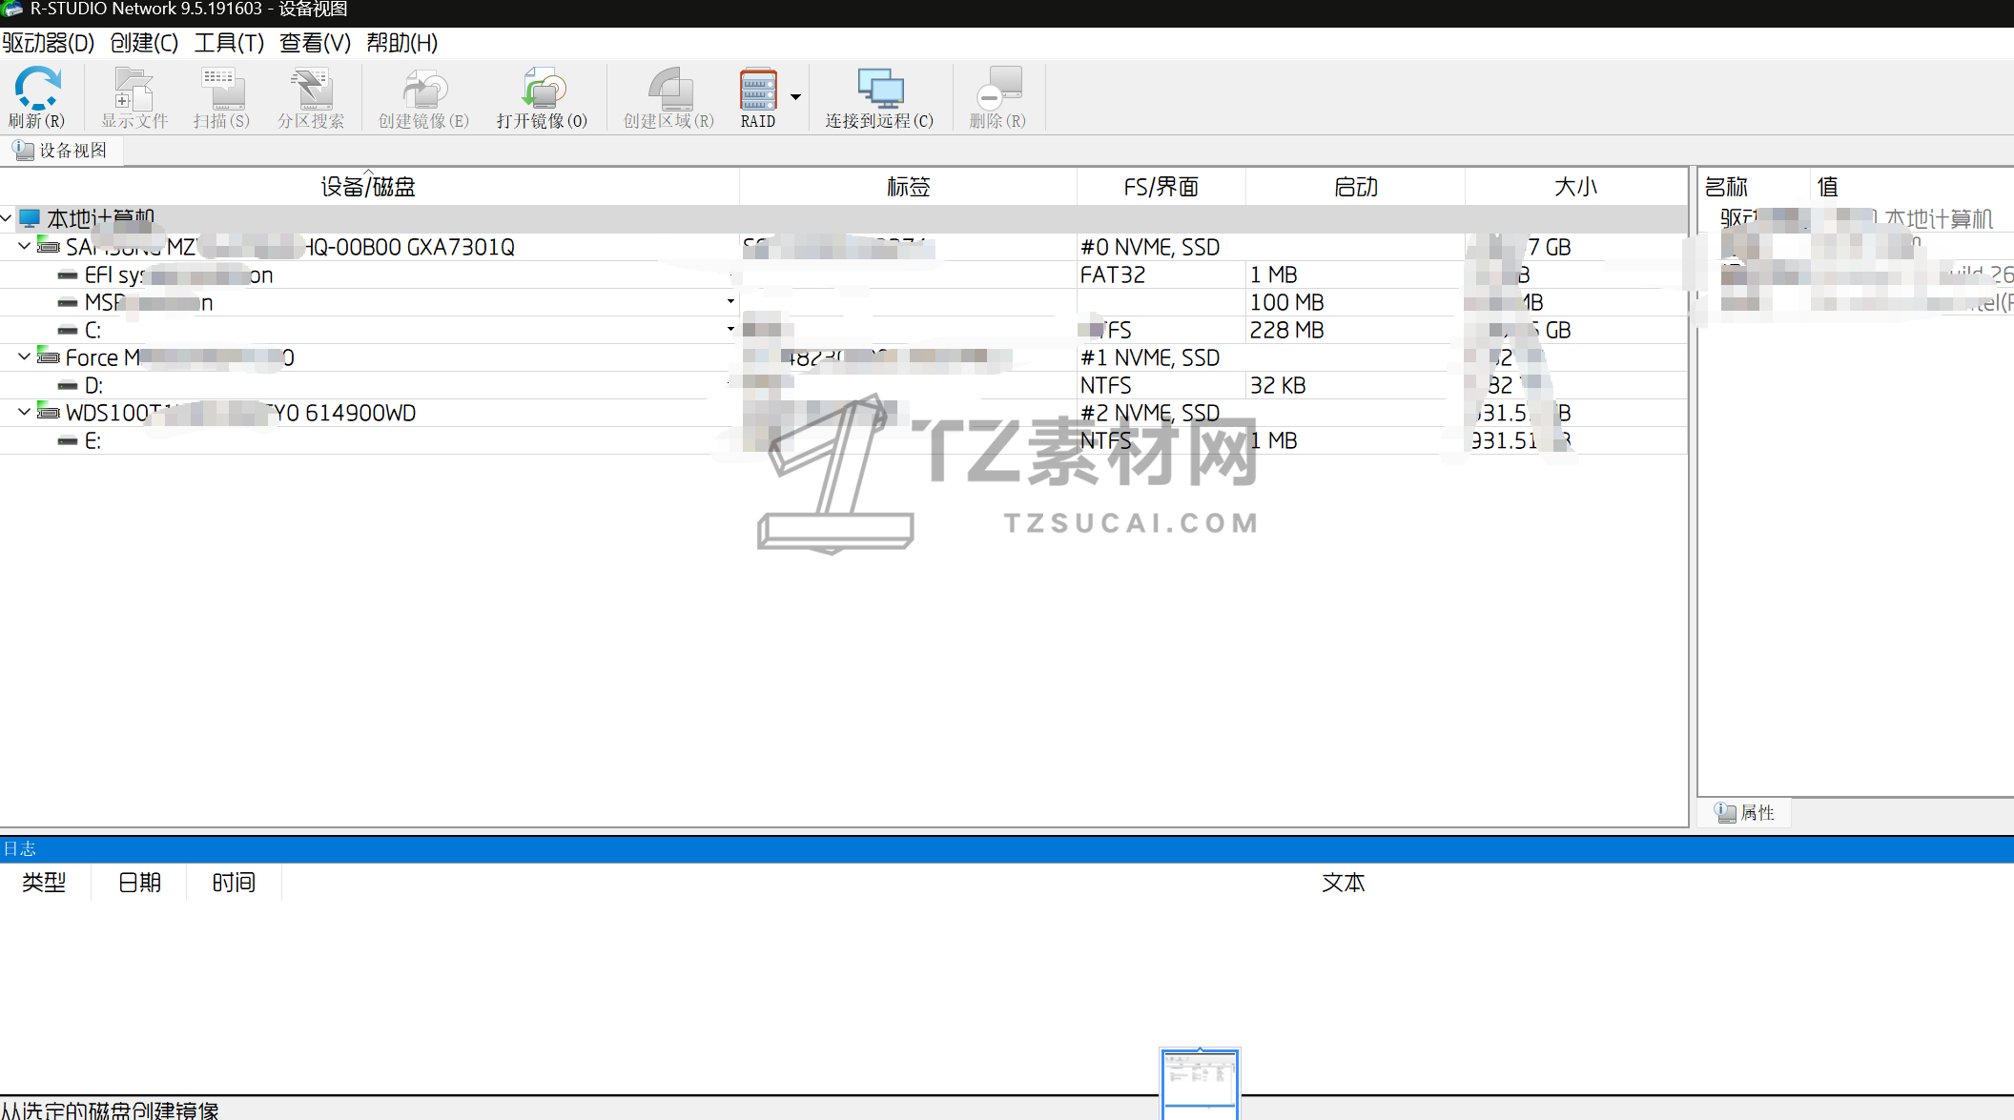This screenshot has width=2014, height=1120.
Task: Select the E: partition row
Action: pyautogui.click(x=92, y=440)
